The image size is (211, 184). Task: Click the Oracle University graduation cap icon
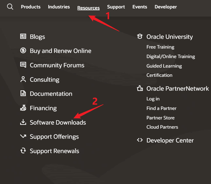click(140, 37)
